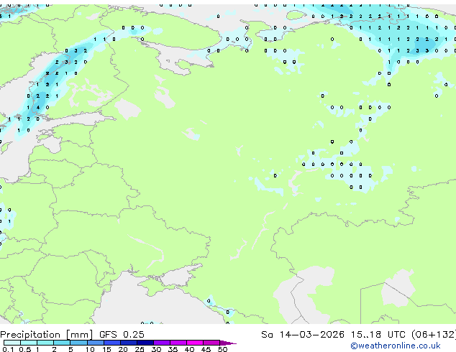Click the 1–2 mm legend color box

point(45,343)
